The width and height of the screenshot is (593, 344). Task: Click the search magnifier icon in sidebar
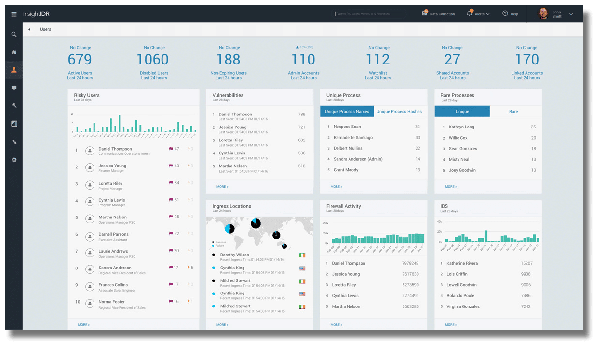(x=14, y=34)
